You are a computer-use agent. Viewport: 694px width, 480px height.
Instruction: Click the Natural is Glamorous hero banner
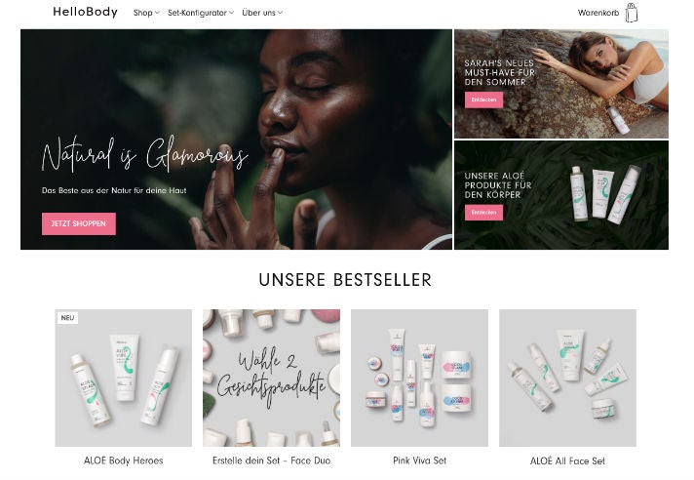point(236,140)
